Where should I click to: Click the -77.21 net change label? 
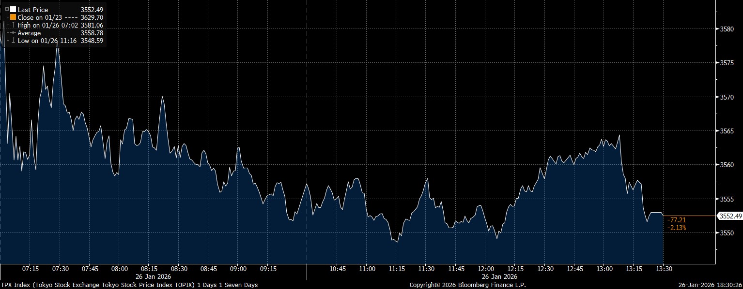tap(677, 220)
